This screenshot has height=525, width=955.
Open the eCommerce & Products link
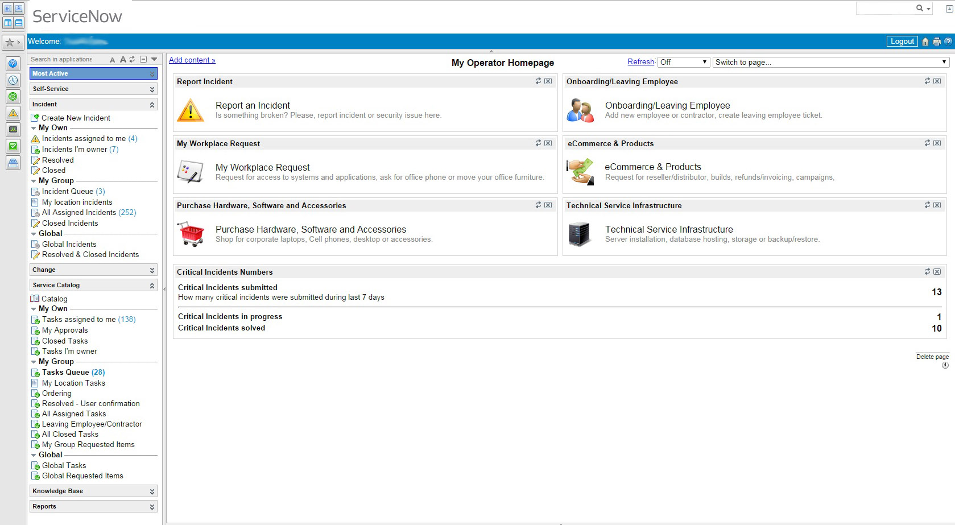(653, 167)
